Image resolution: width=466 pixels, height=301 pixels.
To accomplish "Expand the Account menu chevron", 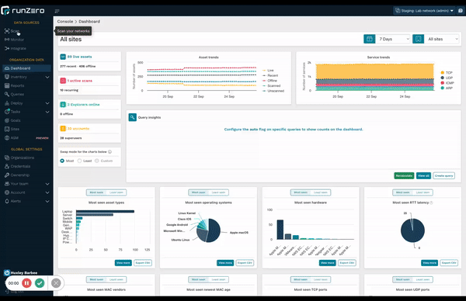I will coord(47,192).
